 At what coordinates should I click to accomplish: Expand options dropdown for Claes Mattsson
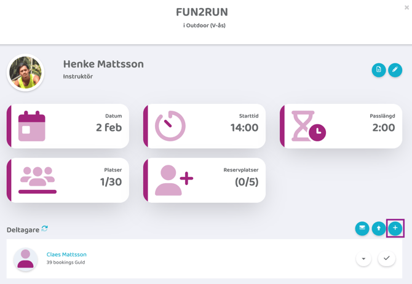363,258
